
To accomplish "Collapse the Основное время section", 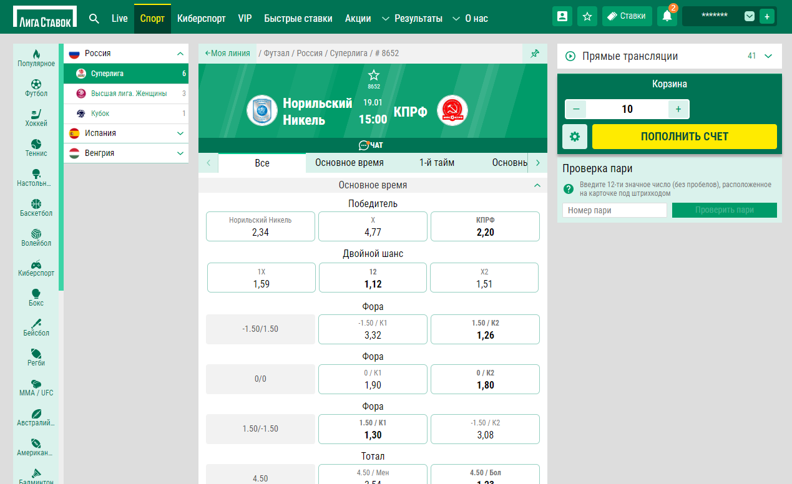I will pyautogui.click(x=537, y=185).
